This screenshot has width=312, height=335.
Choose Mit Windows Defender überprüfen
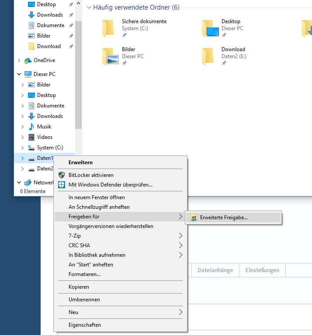pos(121,185)
